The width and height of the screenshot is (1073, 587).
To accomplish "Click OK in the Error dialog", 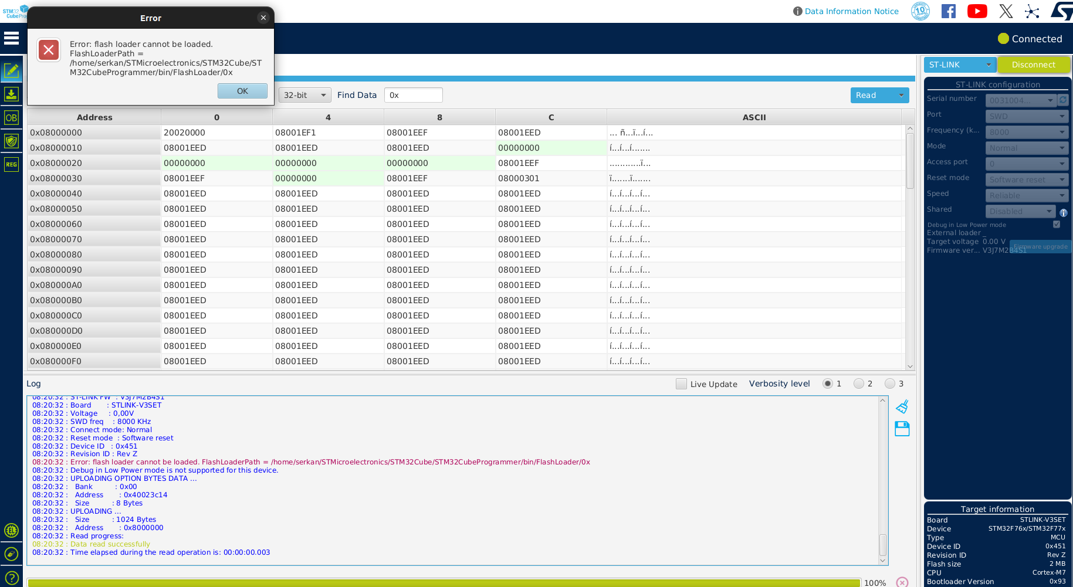I will click(x=242, y=91).
